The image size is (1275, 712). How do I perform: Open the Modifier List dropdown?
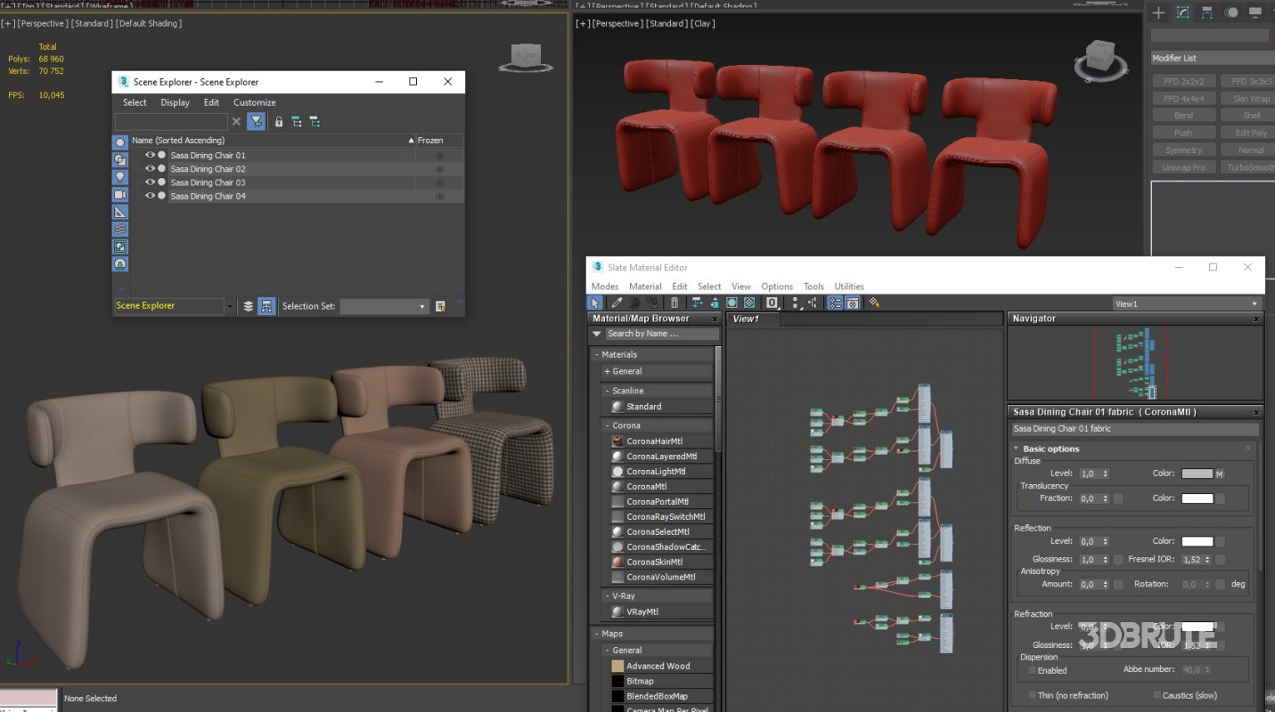[x=1210, y=58]
